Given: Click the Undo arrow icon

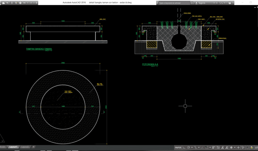Looking at the screenshot, I should click(x=25, y=3).
